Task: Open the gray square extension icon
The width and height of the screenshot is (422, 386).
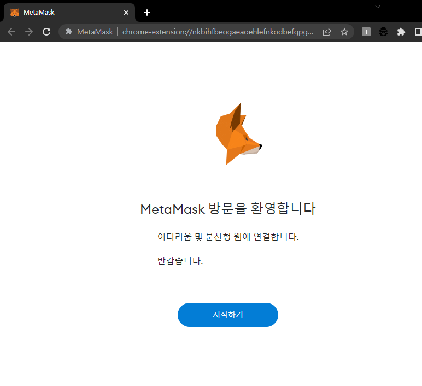Action: click(366, 32)
